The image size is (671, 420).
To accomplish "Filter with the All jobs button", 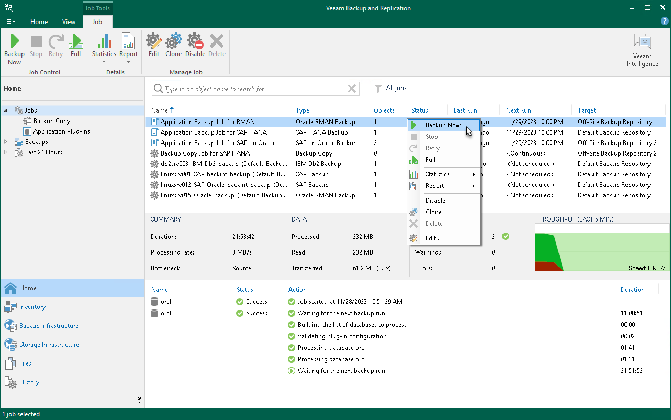I will point(390,89).
